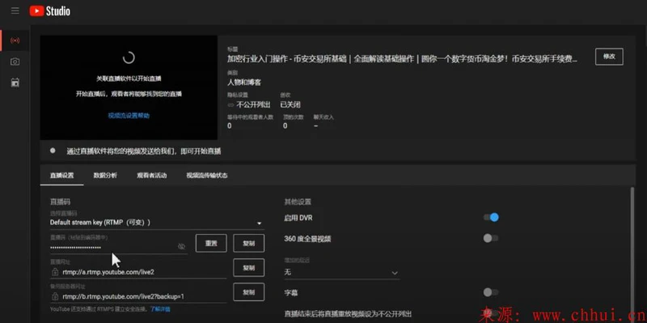Image resolution: width=647 pixels, height=323 pixels.
Task: Open the webcam camera sidebar icon
Action: click(x=15, y=62)
